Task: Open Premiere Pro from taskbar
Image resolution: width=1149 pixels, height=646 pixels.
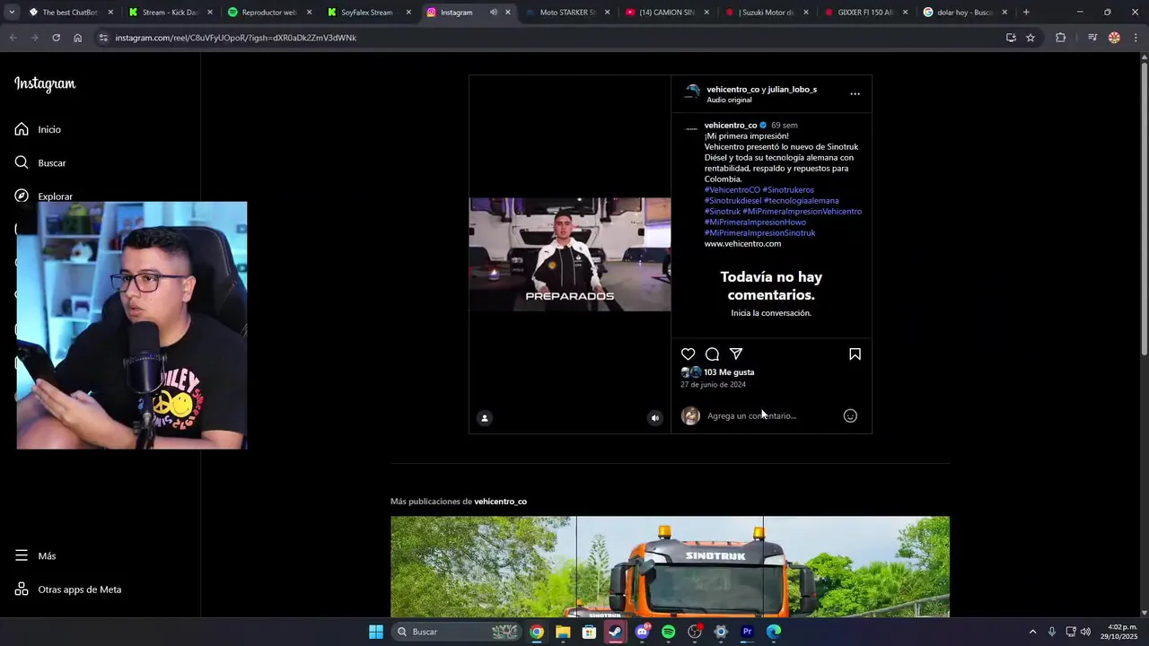Action: click(747, 632)
